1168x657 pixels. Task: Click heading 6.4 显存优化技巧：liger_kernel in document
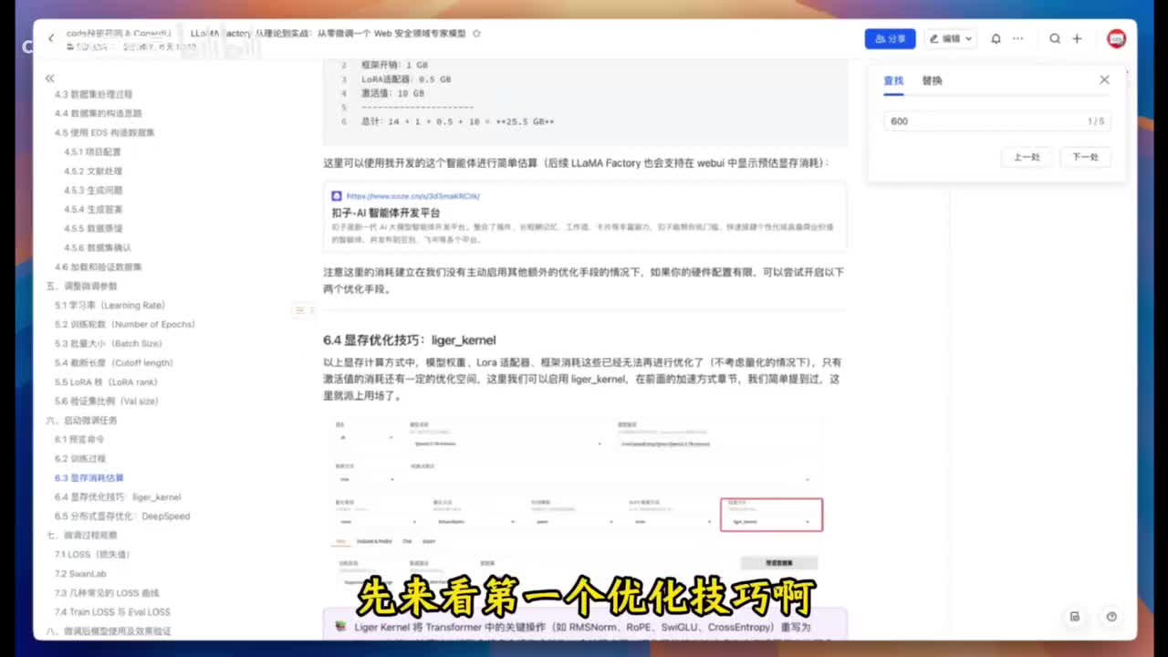click(x=409, y=339)
